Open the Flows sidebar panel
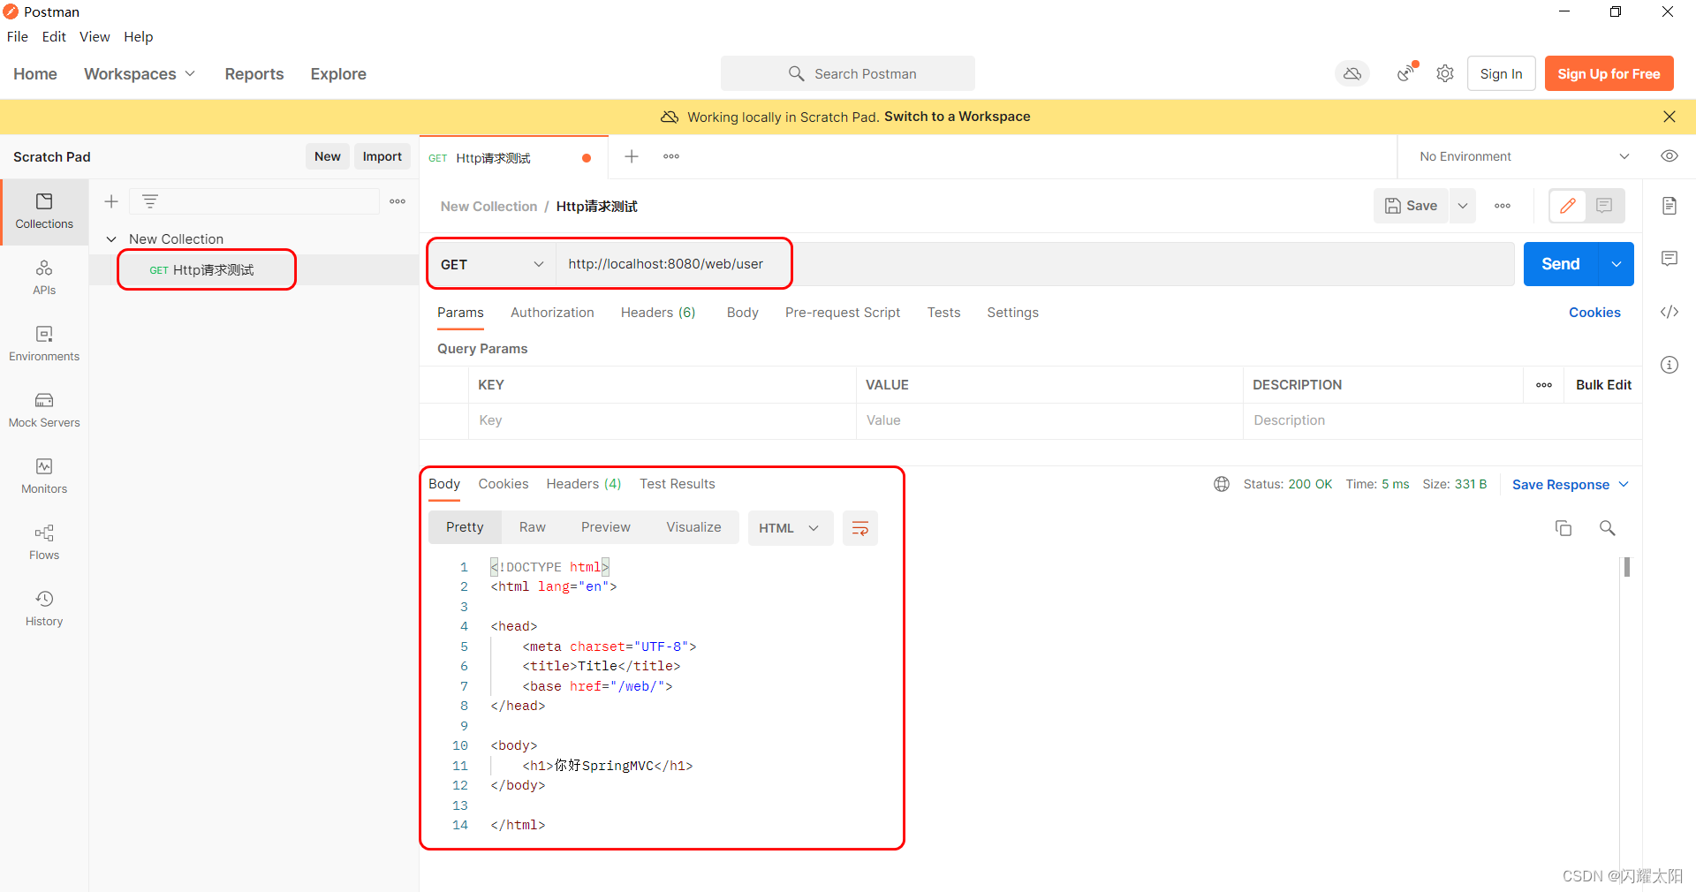This screenshot has height=892, width=1696. coord(44,542)
